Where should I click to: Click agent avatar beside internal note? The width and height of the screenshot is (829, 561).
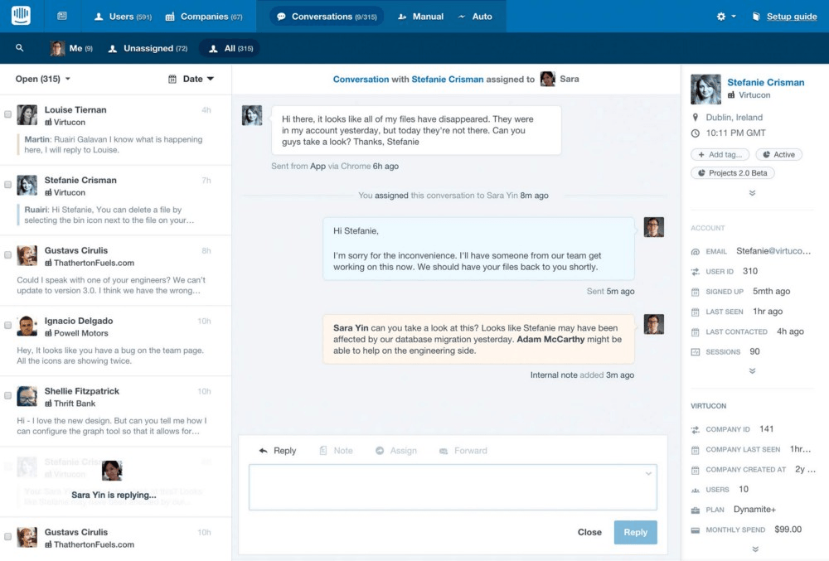pyautogui.click(x=654, y=324)
